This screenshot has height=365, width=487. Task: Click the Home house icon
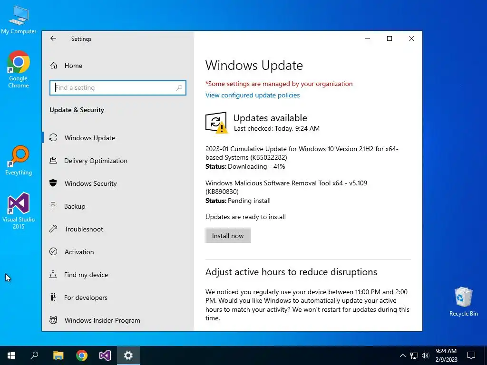coord(54,66)
